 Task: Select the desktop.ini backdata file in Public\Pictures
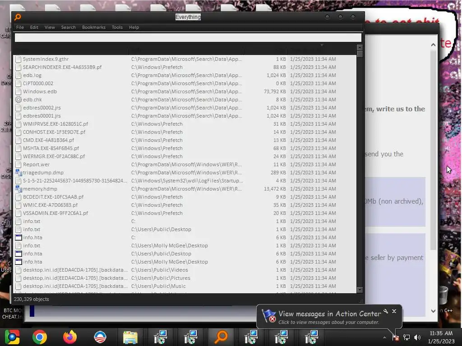pyautogui.click(x=75, y=278)
